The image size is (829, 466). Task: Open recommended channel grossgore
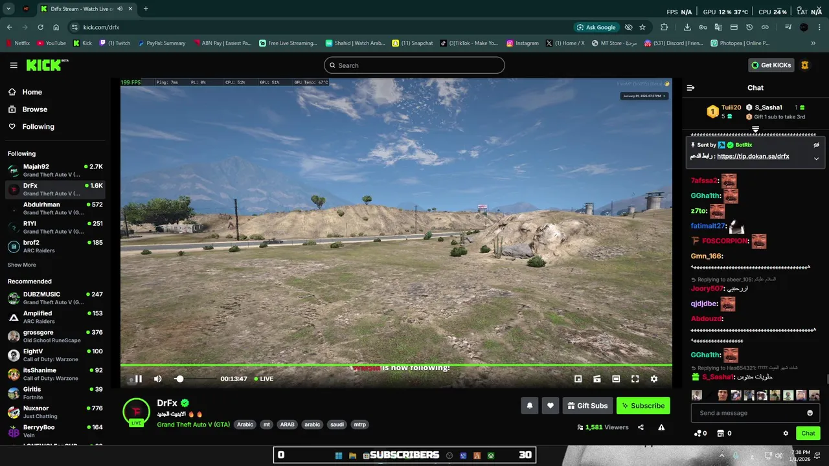[x=55, y=336]
